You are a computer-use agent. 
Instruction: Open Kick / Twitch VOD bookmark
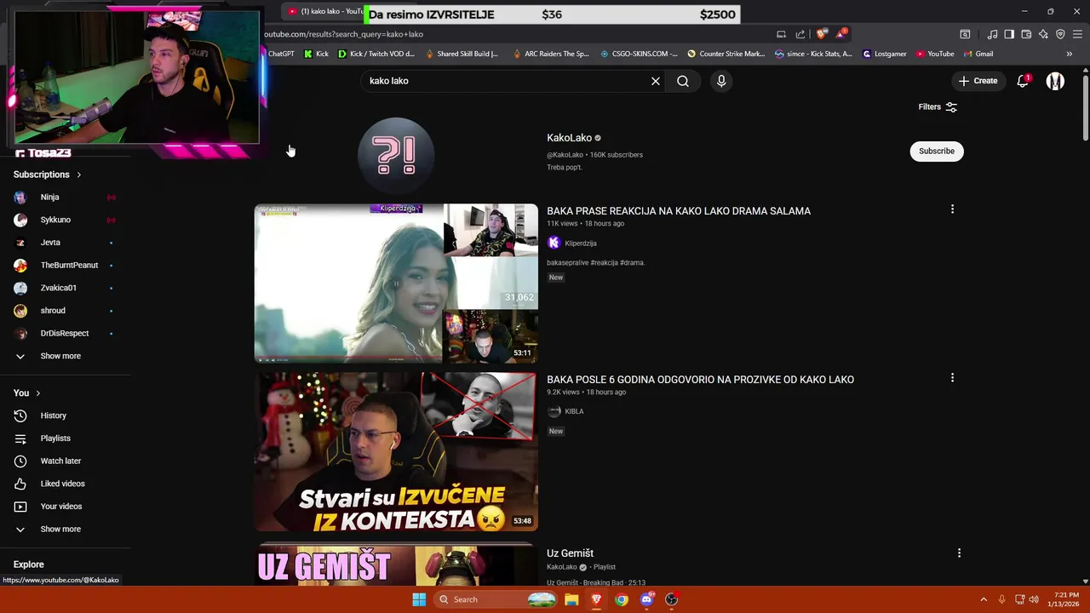(x=376, y=54)
